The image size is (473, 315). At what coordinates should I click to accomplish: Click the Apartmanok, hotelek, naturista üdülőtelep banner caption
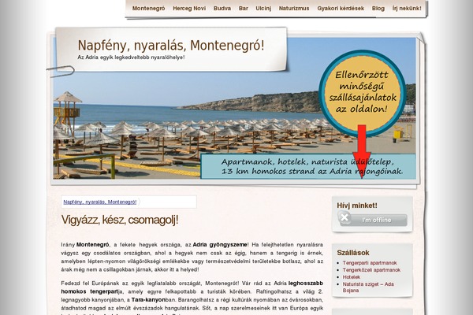308,166
